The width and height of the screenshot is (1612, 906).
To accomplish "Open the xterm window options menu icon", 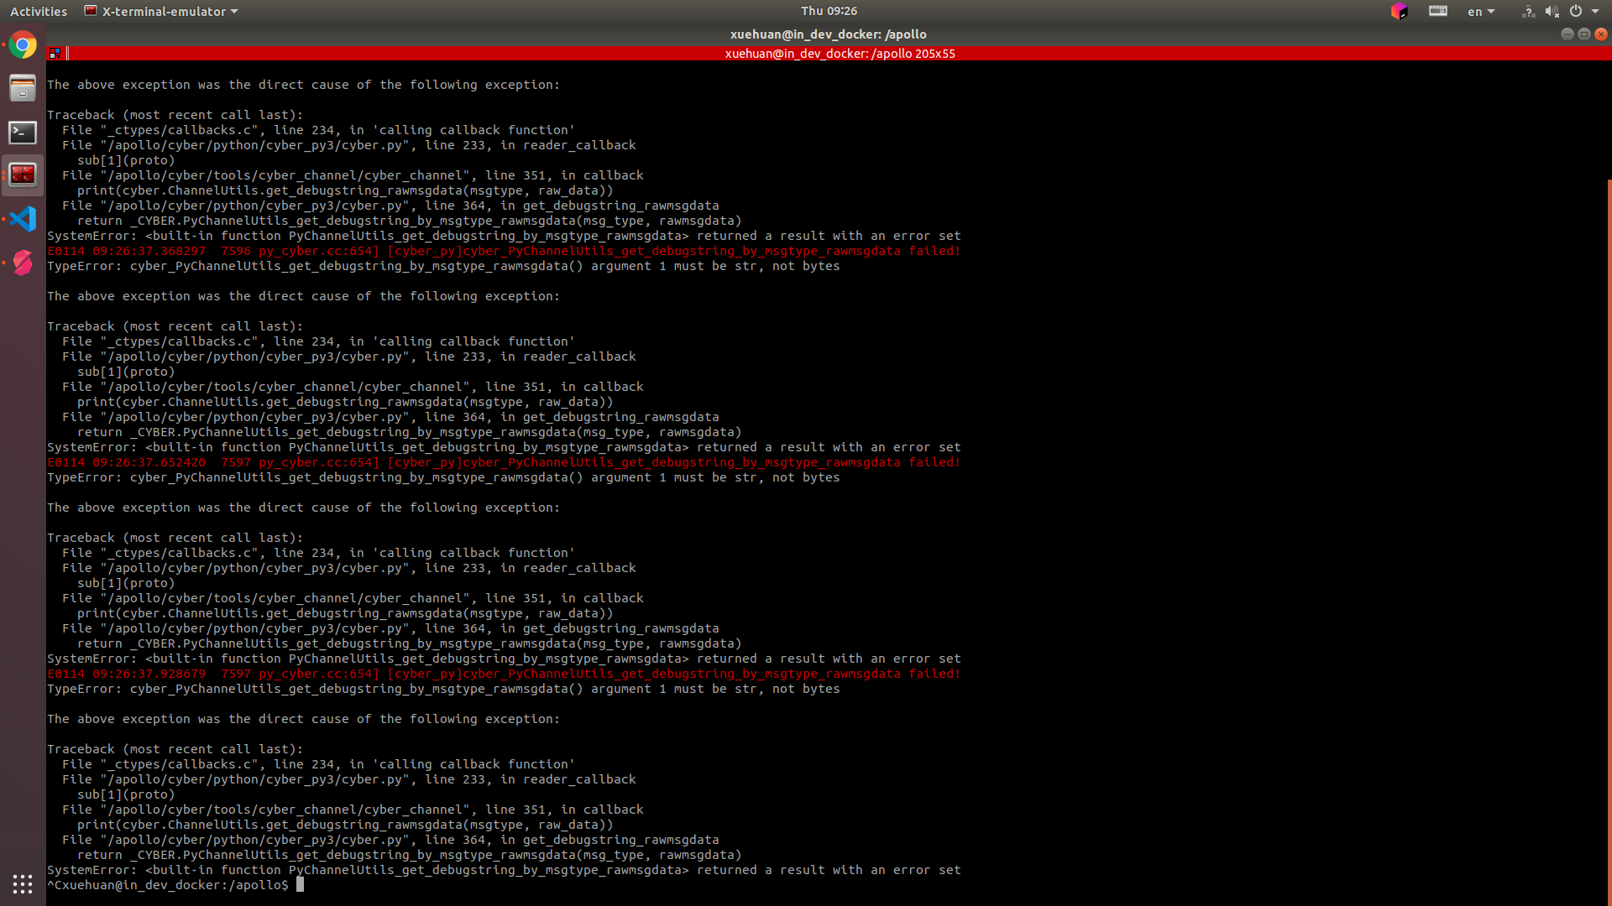I will pyautogui.click(x=53, y=53).
